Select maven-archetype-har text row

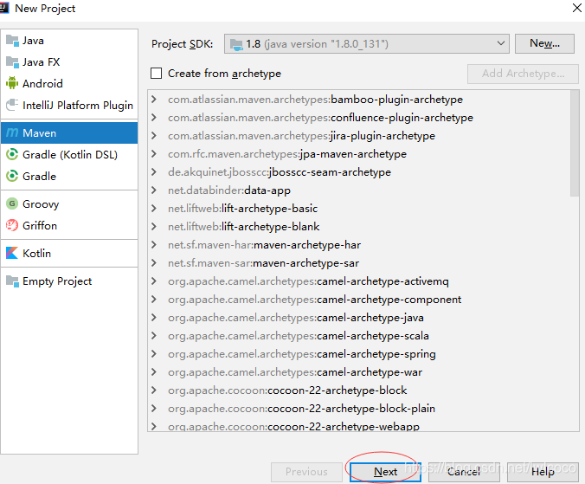pyautogui.click(x=264, y=245)
